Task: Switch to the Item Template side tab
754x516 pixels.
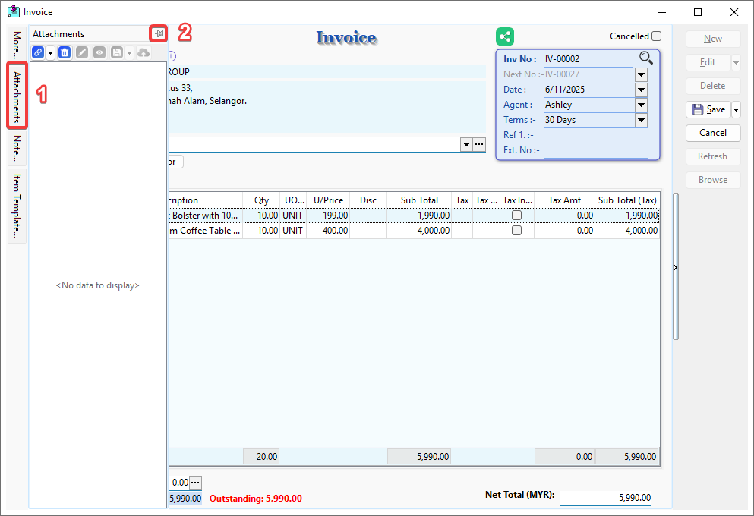Action: (17, 206)
